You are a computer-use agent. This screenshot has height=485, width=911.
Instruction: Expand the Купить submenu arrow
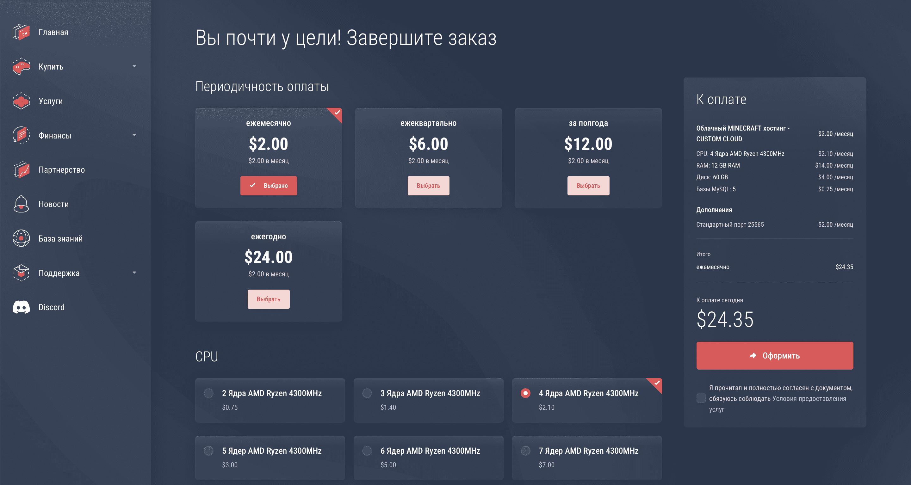134,66
